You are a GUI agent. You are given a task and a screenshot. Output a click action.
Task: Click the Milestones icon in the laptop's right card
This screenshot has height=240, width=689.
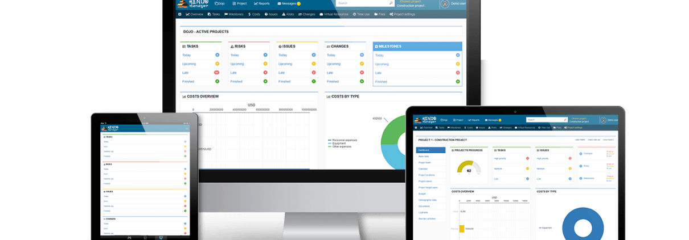tap(581, 178)
